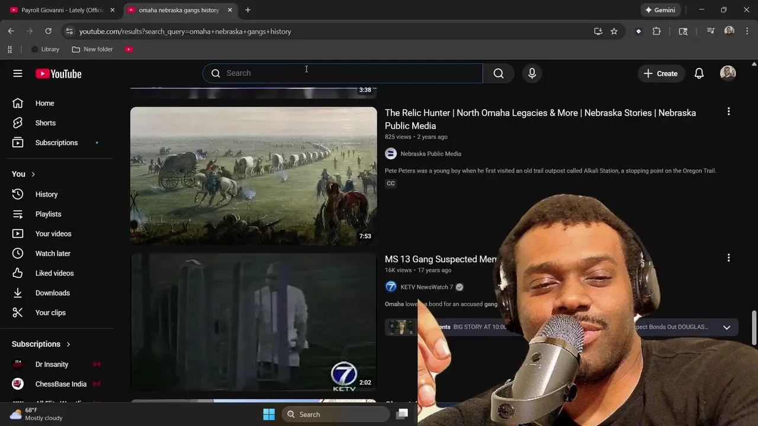
Task: Open the apps grid in bookmarks bar
Action: tap(9, 49)
